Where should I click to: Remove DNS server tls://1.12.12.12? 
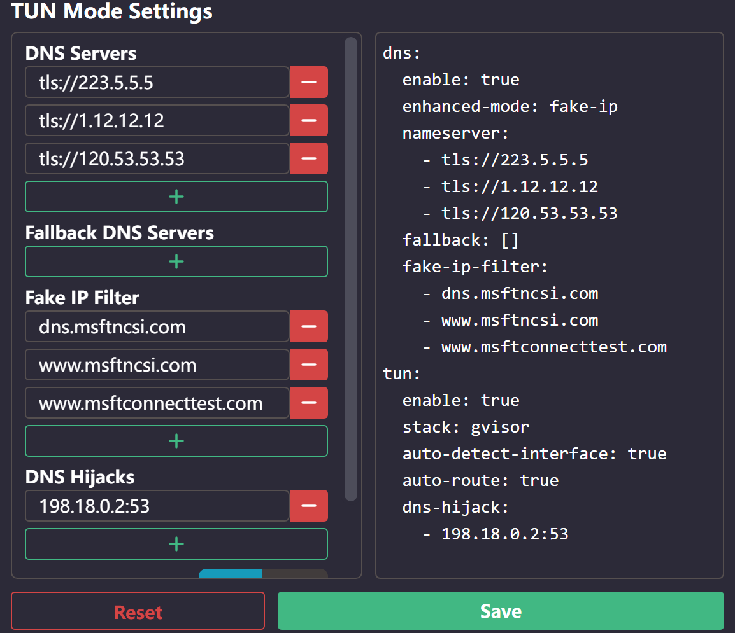[308, 120]
